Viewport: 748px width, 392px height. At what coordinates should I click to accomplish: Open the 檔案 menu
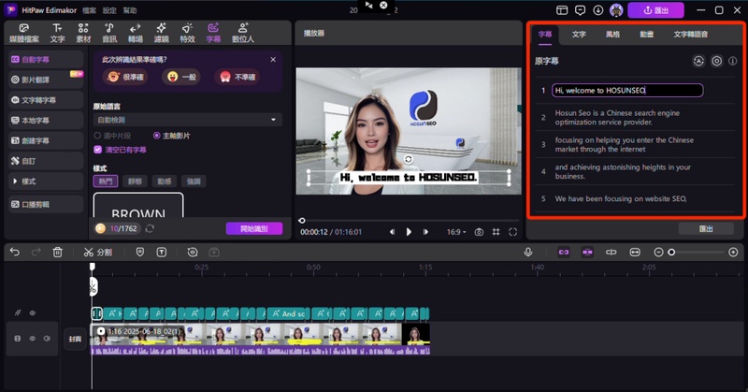89,9
